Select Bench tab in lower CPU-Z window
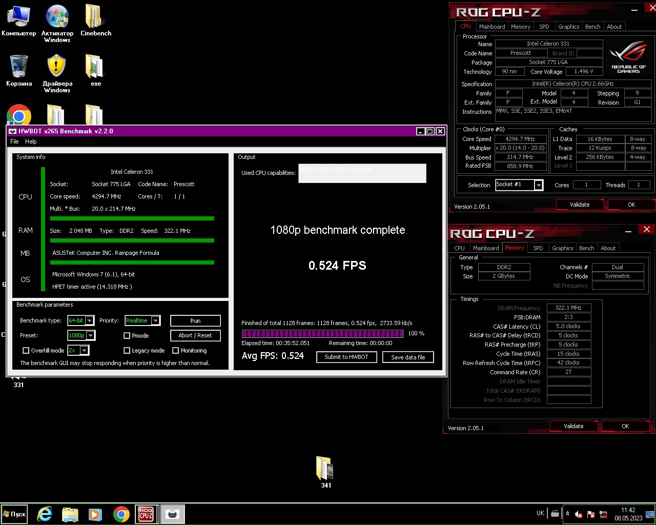 pos(586,248)
